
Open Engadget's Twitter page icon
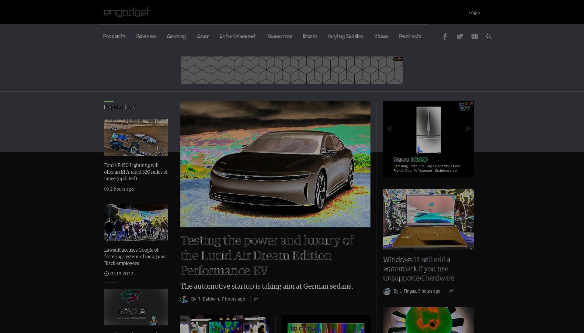(460, 36)
